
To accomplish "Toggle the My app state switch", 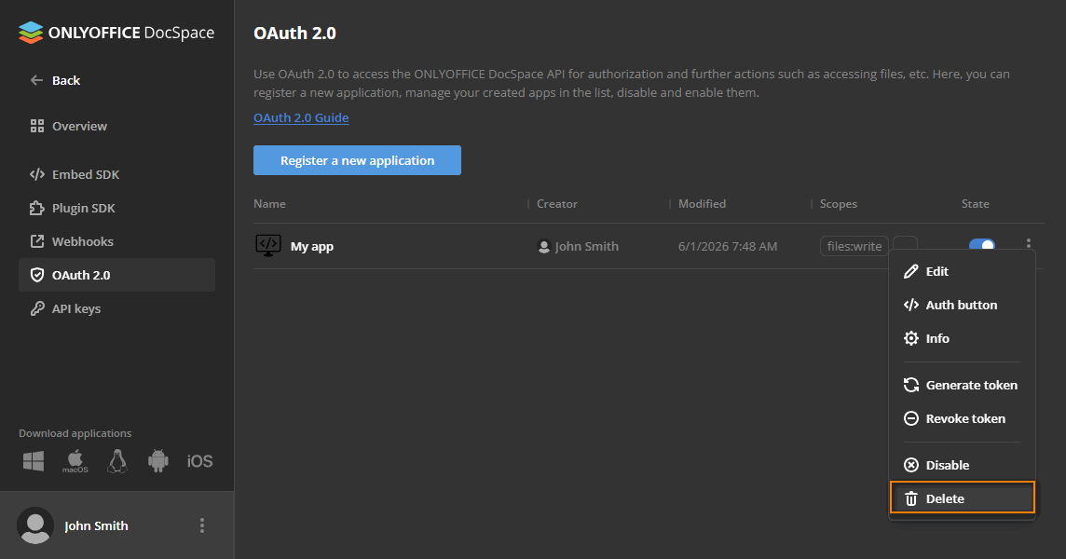I will point(982,244).
